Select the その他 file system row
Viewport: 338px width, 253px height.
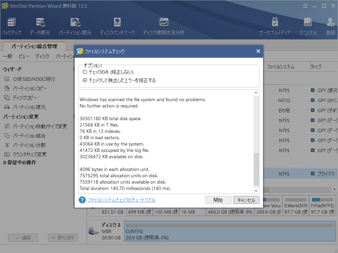(x=300, y=110)
